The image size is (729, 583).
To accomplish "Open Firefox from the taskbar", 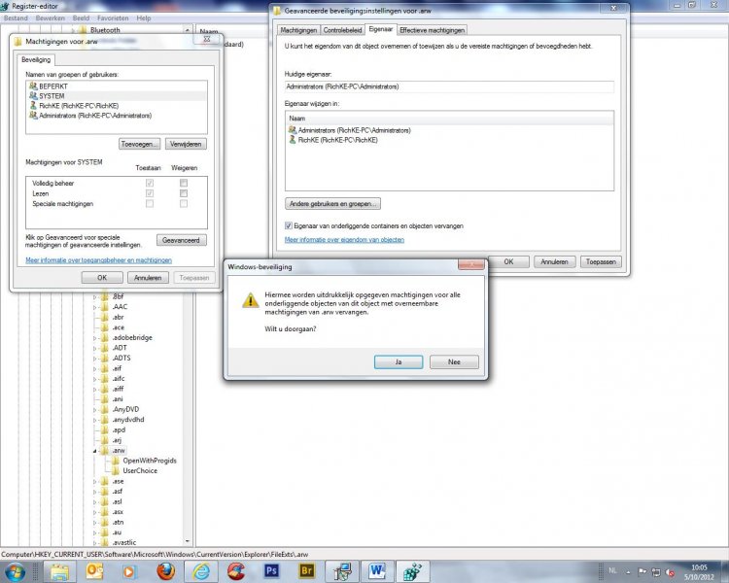I will click(x=164, y=570).
